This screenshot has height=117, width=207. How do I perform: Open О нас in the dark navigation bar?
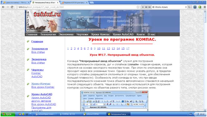151,34
